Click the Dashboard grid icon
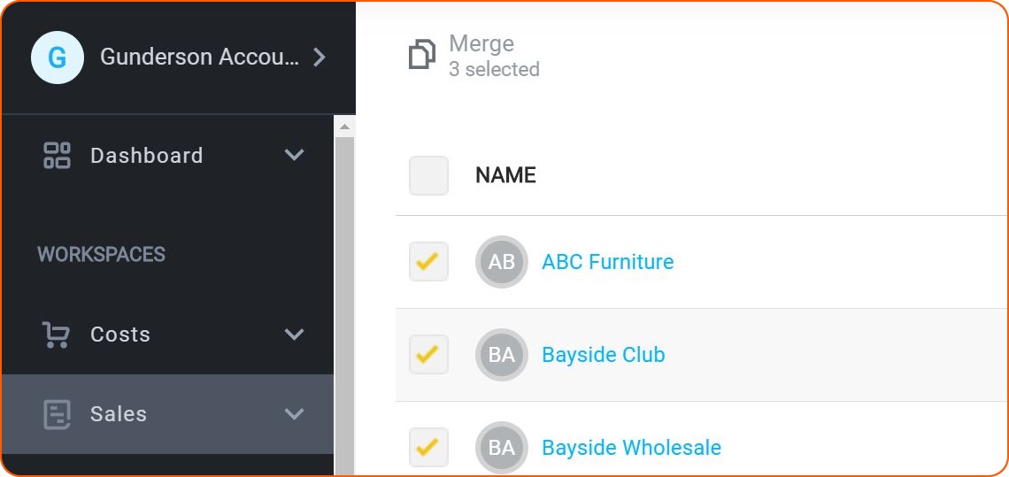 (57, 155)
